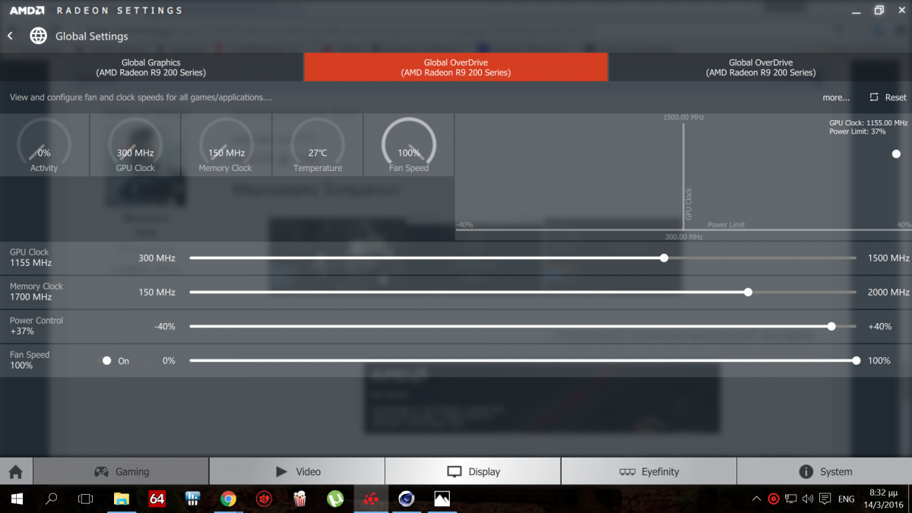Viewport: 912px width, 513px height.
Task: Open the Photos taskbar icon
Action: (x=442, y=499)
